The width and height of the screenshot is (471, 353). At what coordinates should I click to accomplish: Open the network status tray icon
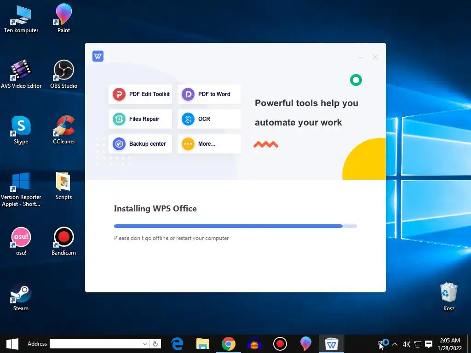tap(418, 344)
